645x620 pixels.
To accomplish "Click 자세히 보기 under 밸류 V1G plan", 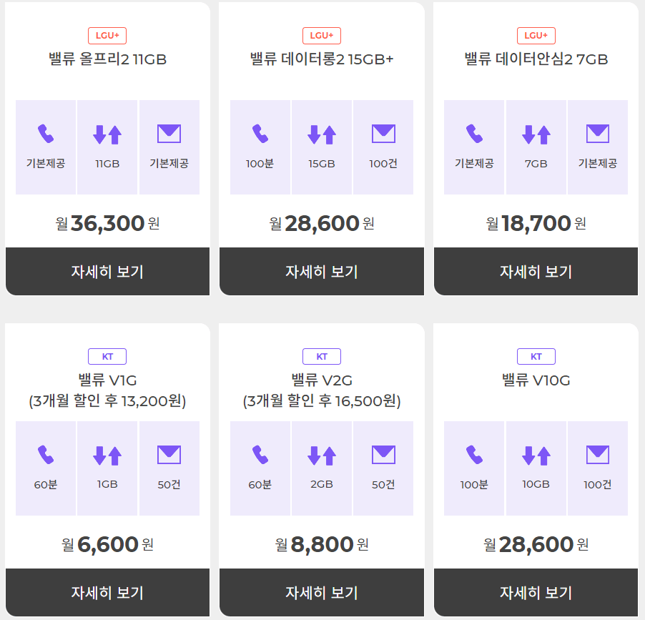I will click(x=107, y=593).
